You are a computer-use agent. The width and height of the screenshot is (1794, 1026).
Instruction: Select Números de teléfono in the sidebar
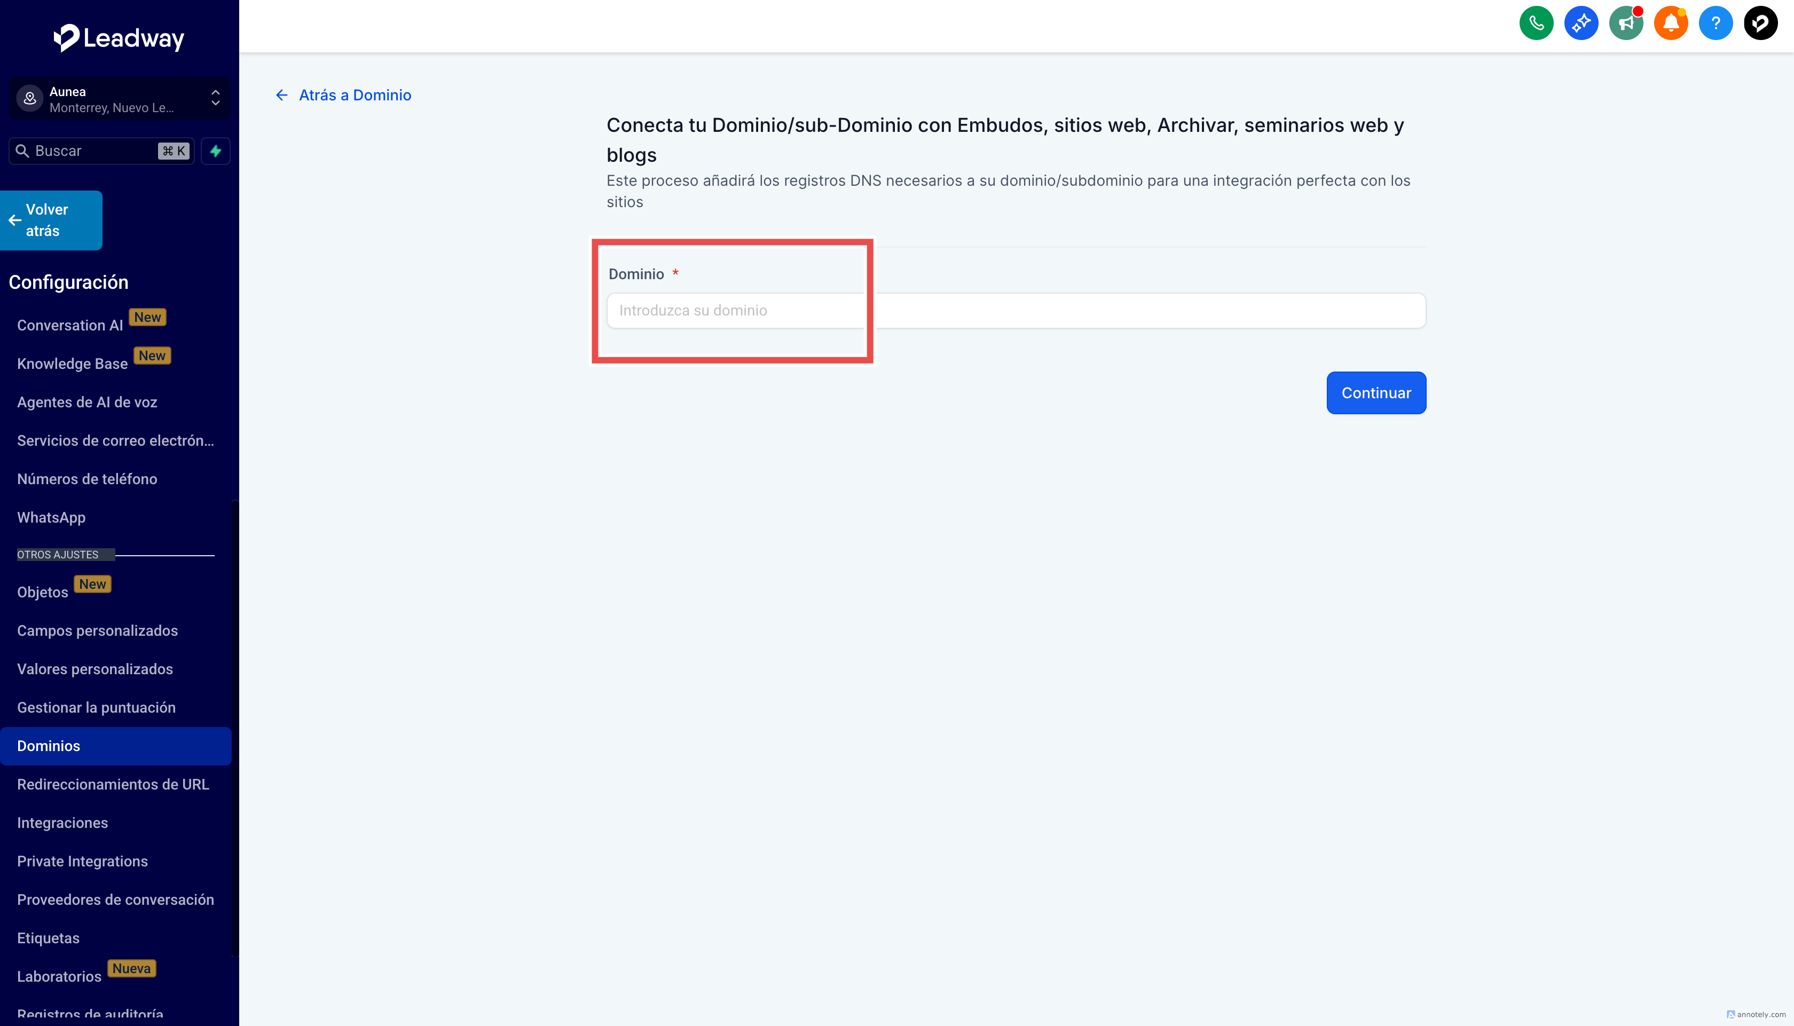(x=86, y=479)
